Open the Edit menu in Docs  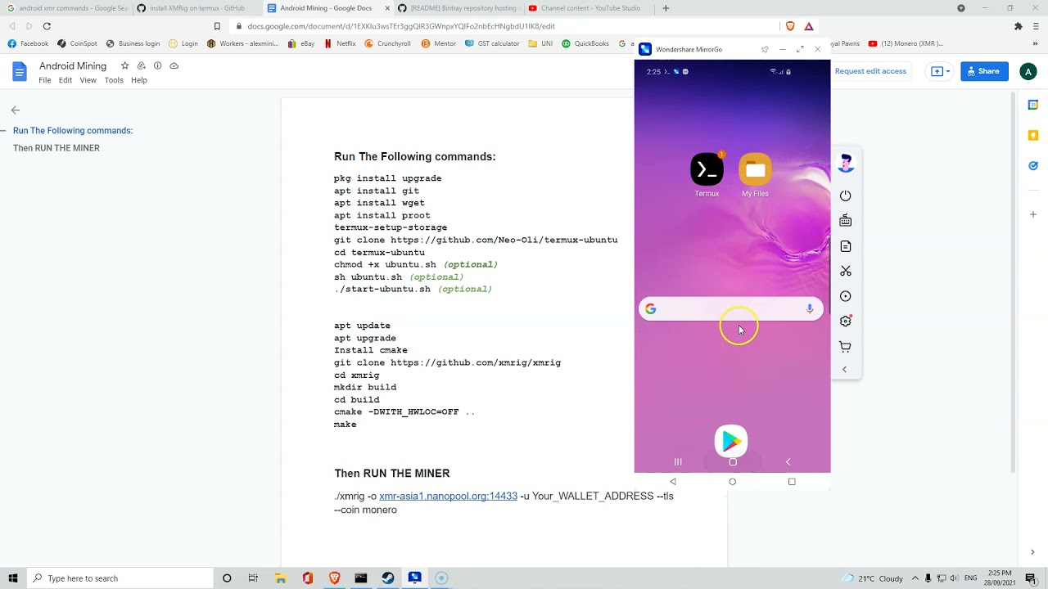click(65, 80)
